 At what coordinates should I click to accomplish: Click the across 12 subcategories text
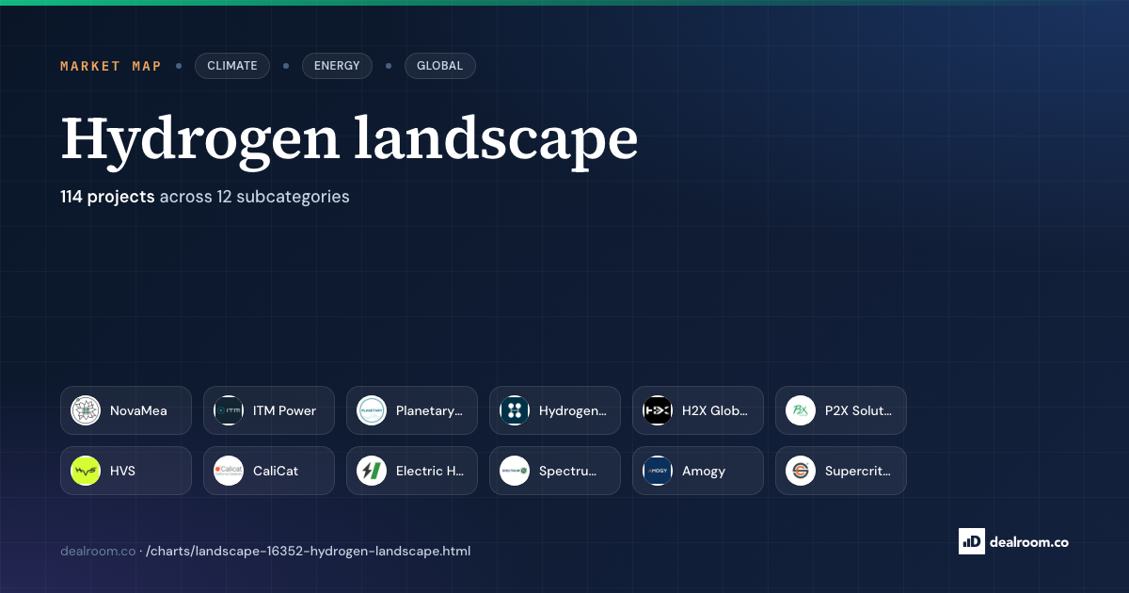254,197
